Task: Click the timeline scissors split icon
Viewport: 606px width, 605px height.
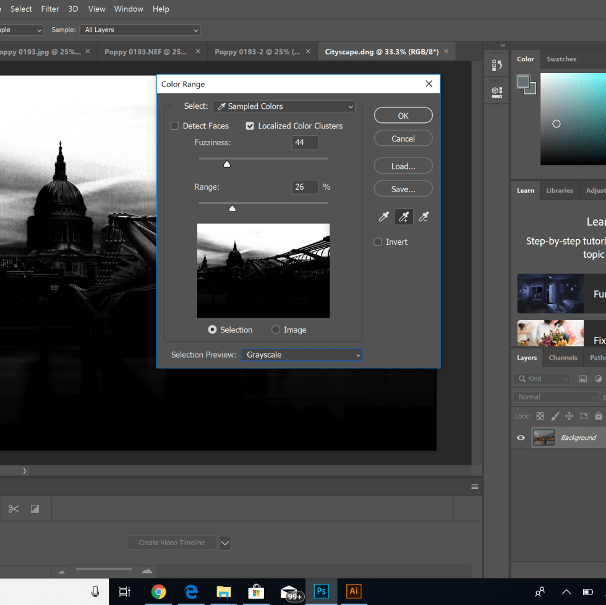Action: [x=14, y=509]
